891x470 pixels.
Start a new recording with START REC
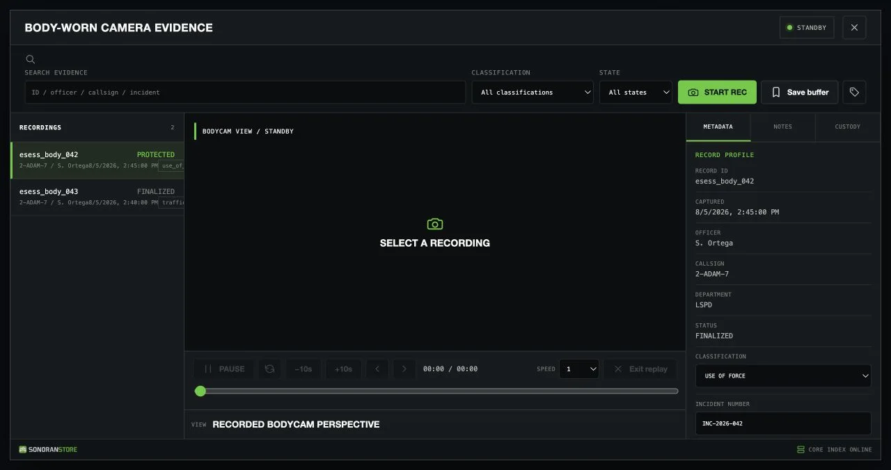[x=717, y=92]
